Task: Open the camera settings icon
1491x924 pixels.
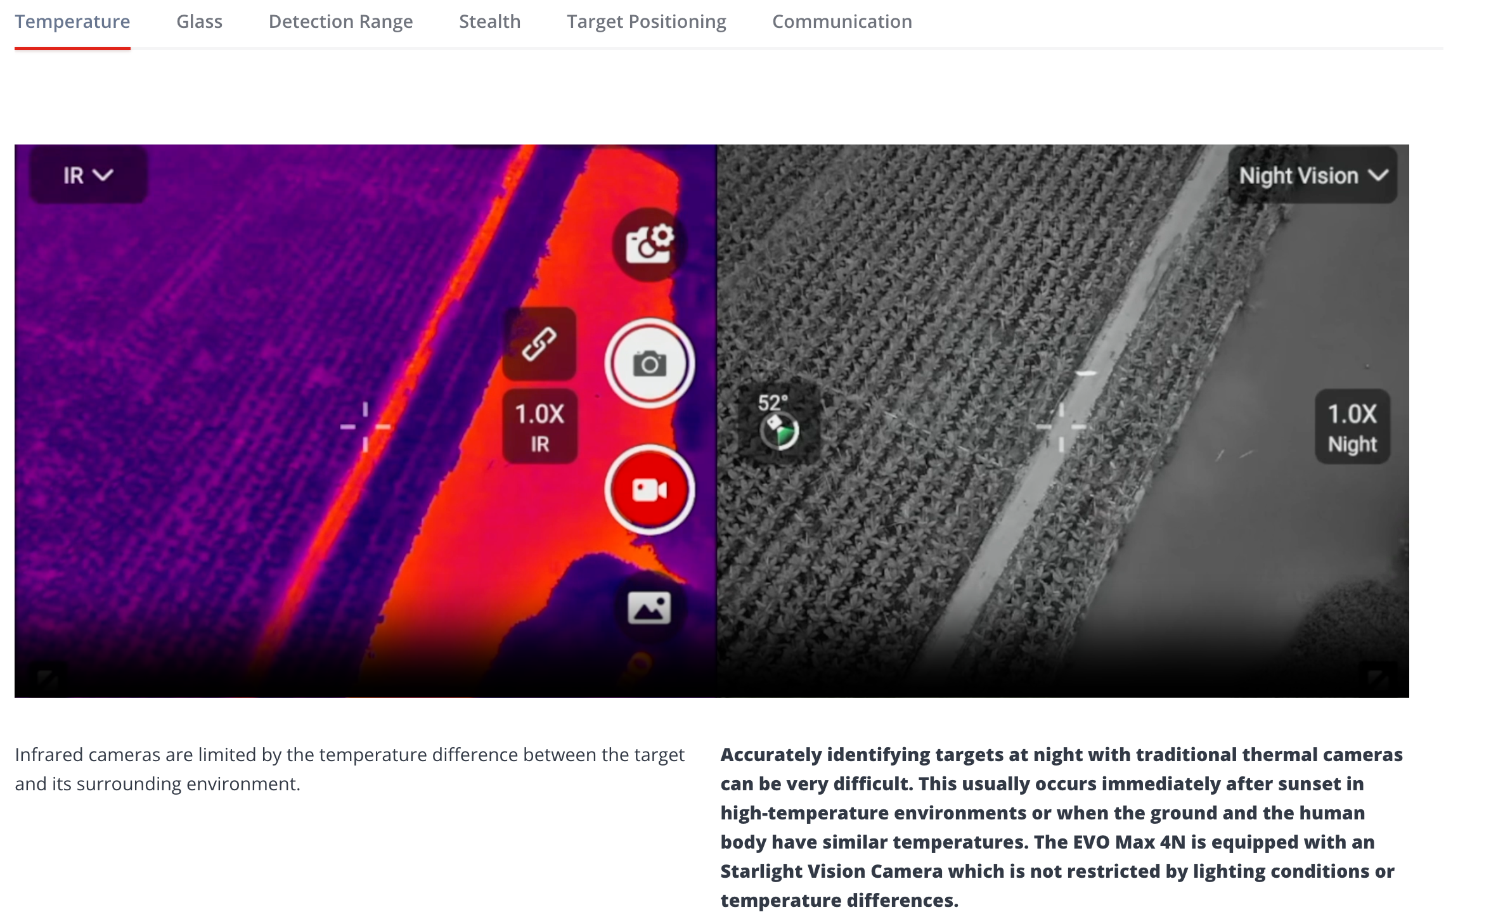Action: (649, 245)
